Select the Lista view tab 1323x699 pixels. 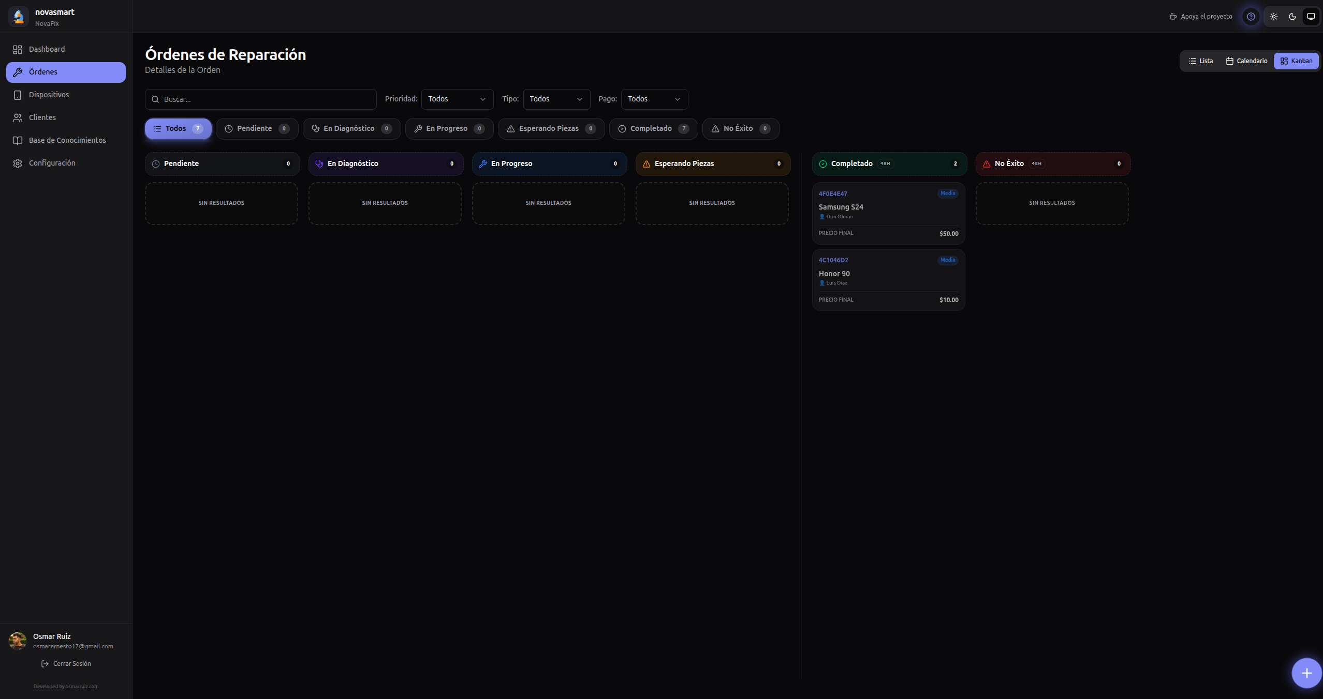(1202, 61)
